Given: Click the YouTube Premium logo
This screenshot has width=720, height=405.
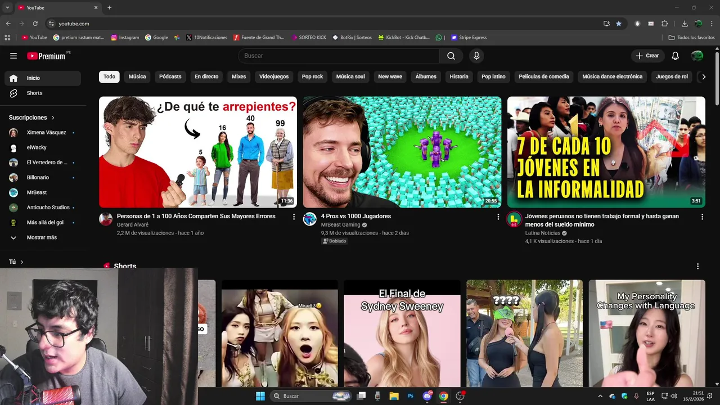Looking at the screenshot, I should coord(47,56).
